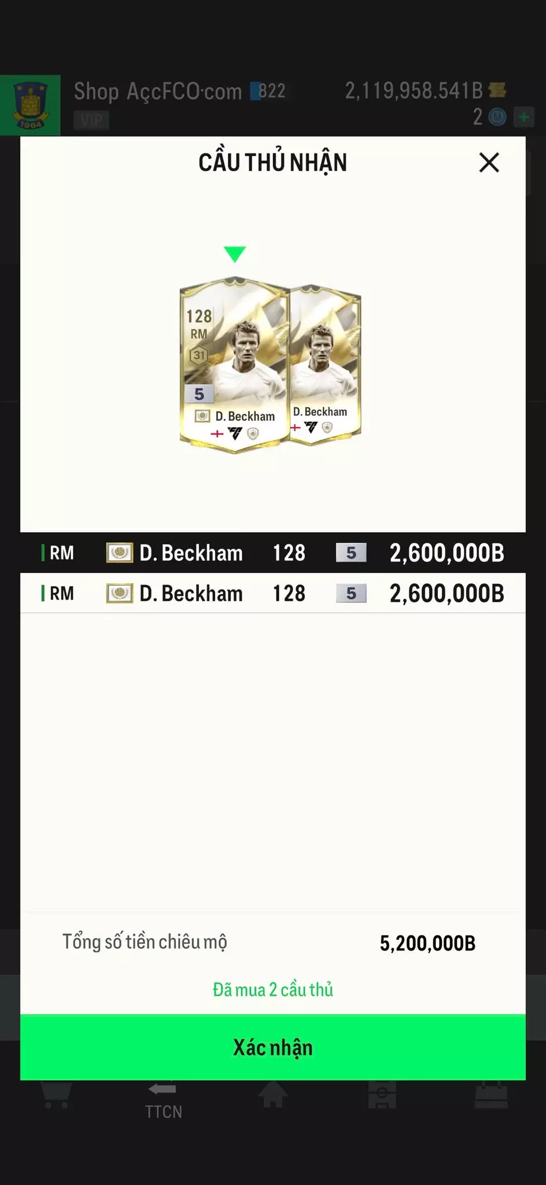Image resolution: width=546 pixels, height=1185 pixels.
Task: Select the first D. Beckham list row
Action: click(x=273, y=553)
